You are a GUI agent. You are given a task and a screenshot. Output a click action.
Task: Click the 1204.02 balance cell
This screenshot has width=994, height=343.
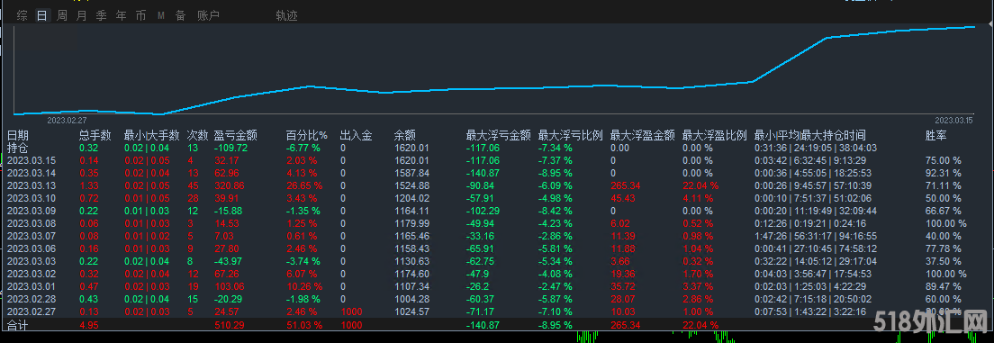tap(411, 198)
